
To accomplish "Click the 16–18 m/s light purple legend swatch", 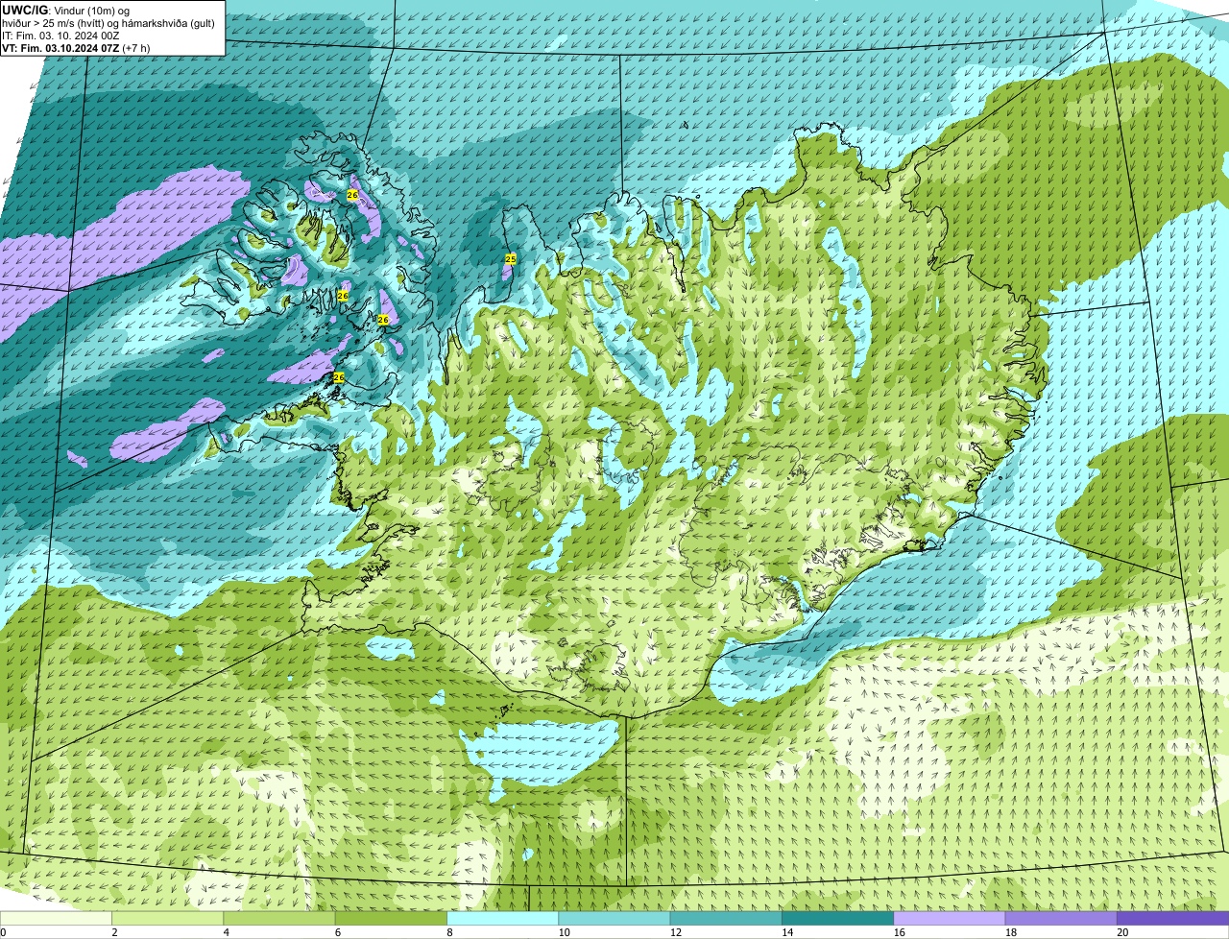I will (x=950, y=918).
